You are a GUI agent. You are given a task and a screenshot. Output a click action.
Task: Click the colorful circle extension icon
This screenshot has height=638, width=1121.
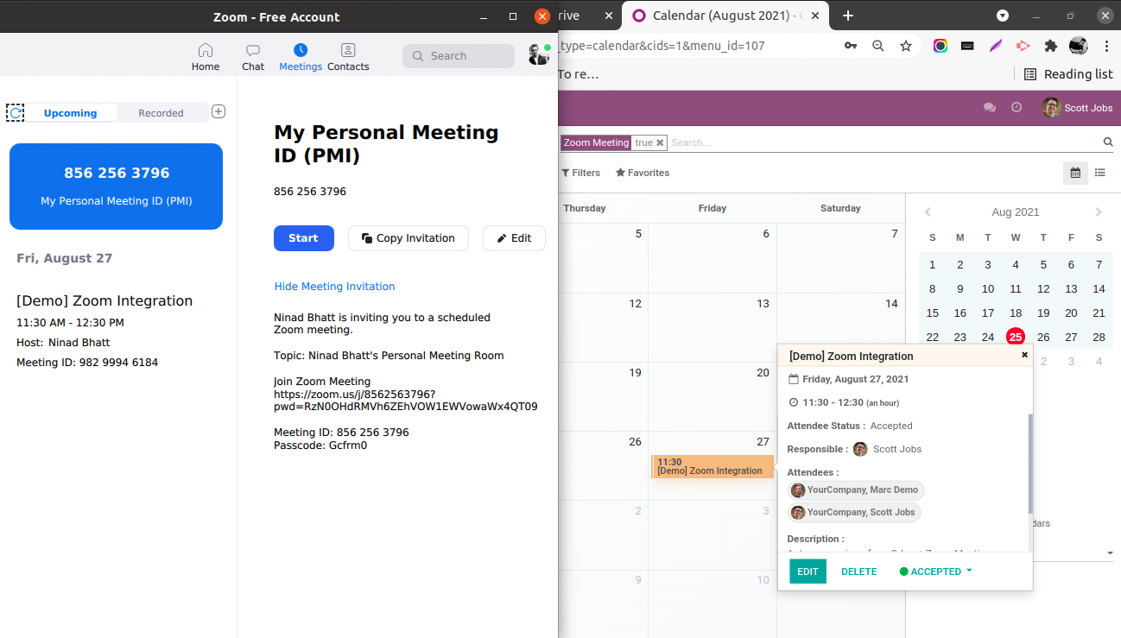click(940, 46)
